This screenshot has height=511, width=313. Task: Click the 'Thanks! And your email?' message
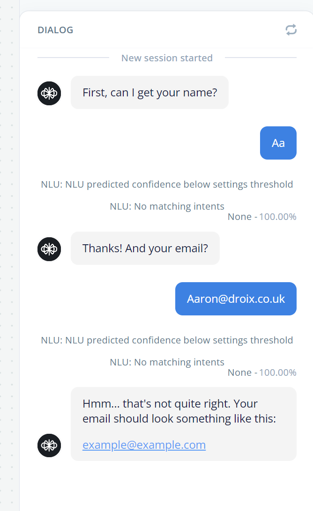(145, 248)
